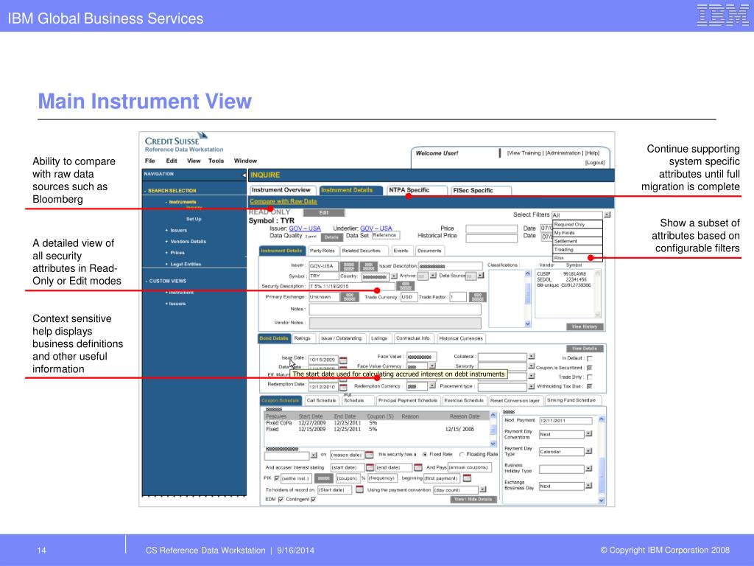Screen dimensions: 754x566
Task: Click the lookup button beside Trade Factor
Action: pos(477,297)
